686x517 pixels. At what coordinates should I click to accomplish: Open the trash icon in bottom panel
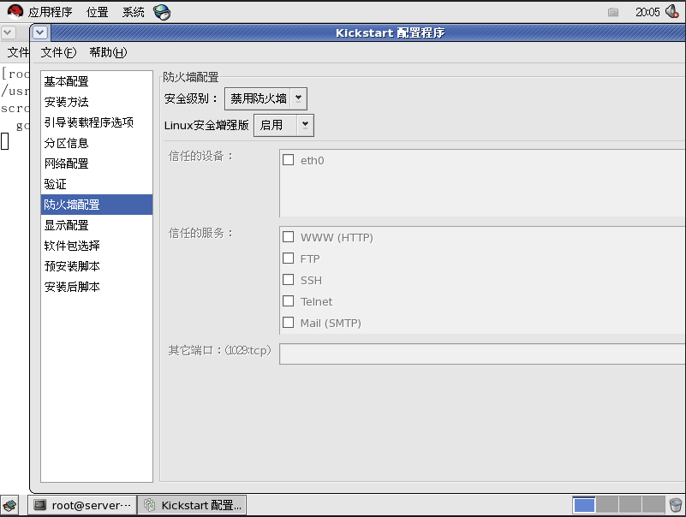point(676,505)
